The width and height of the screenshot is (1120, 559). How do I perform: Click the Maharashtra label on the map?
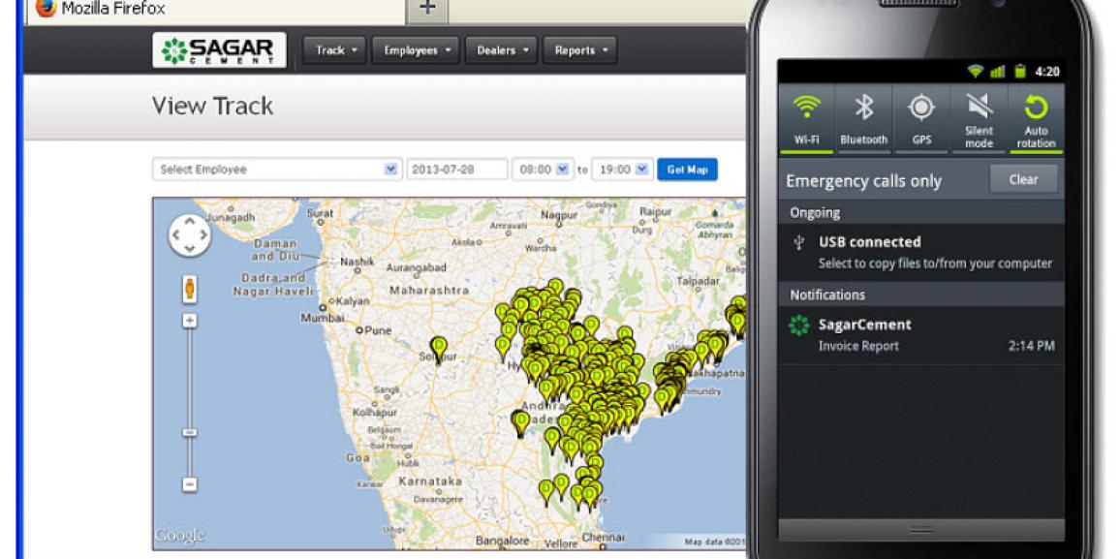(430, 291)
